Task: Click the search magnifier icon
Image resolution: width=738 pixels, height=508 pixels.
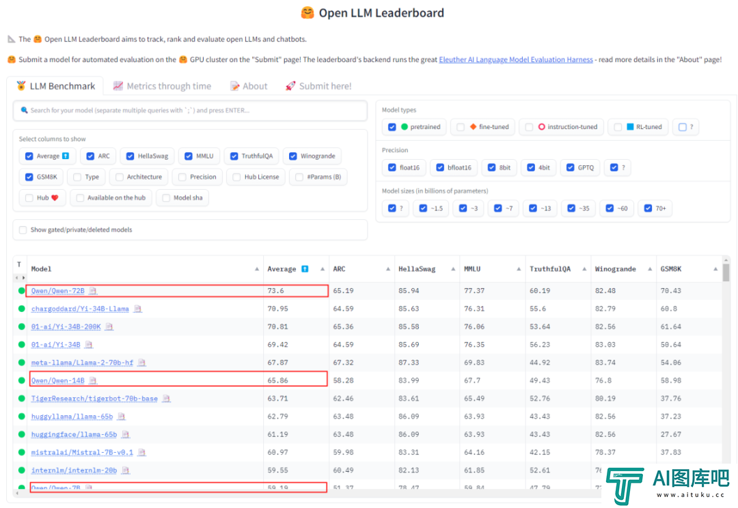Action: point(24,110)
